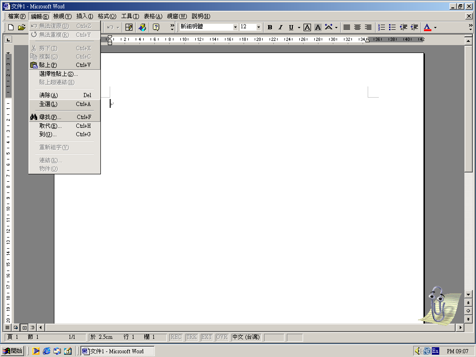Toggle Underline formatting
This screenshot has height=357, width=476.
point(291,27)
